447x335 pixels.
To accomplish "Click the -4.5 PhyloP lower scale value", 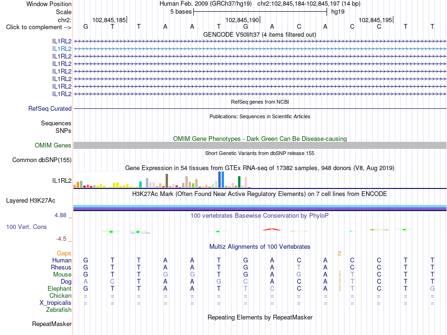I will [x=61, y=239].
